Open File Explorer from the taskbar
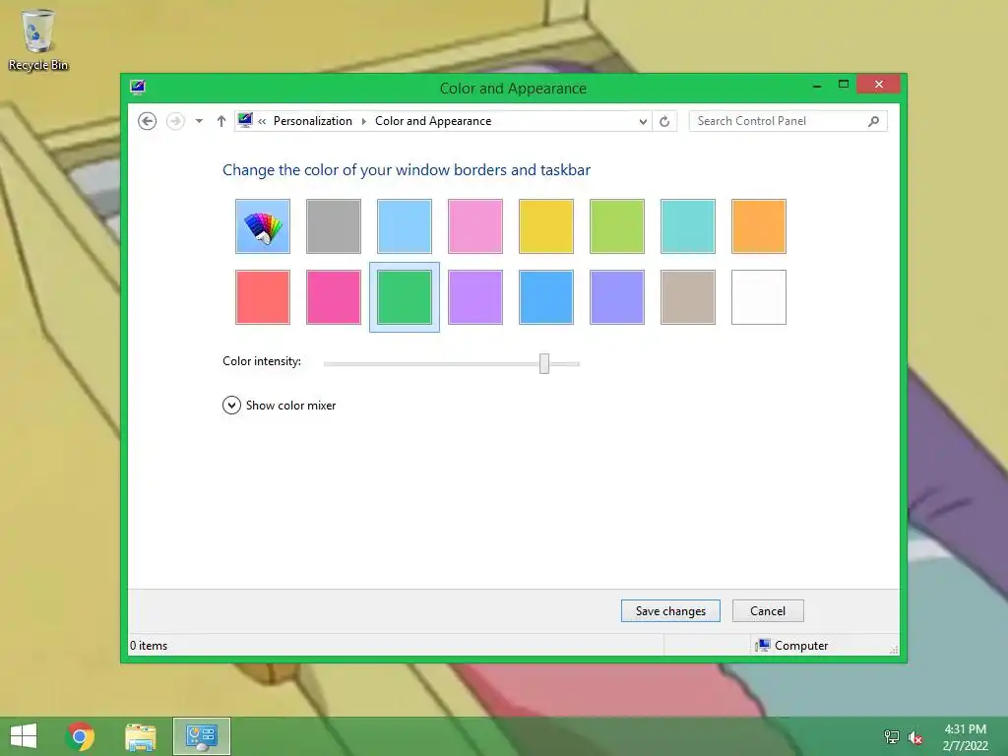Image resolution: width=1008 pixels, height=756 pixels. tap(141, 736)
